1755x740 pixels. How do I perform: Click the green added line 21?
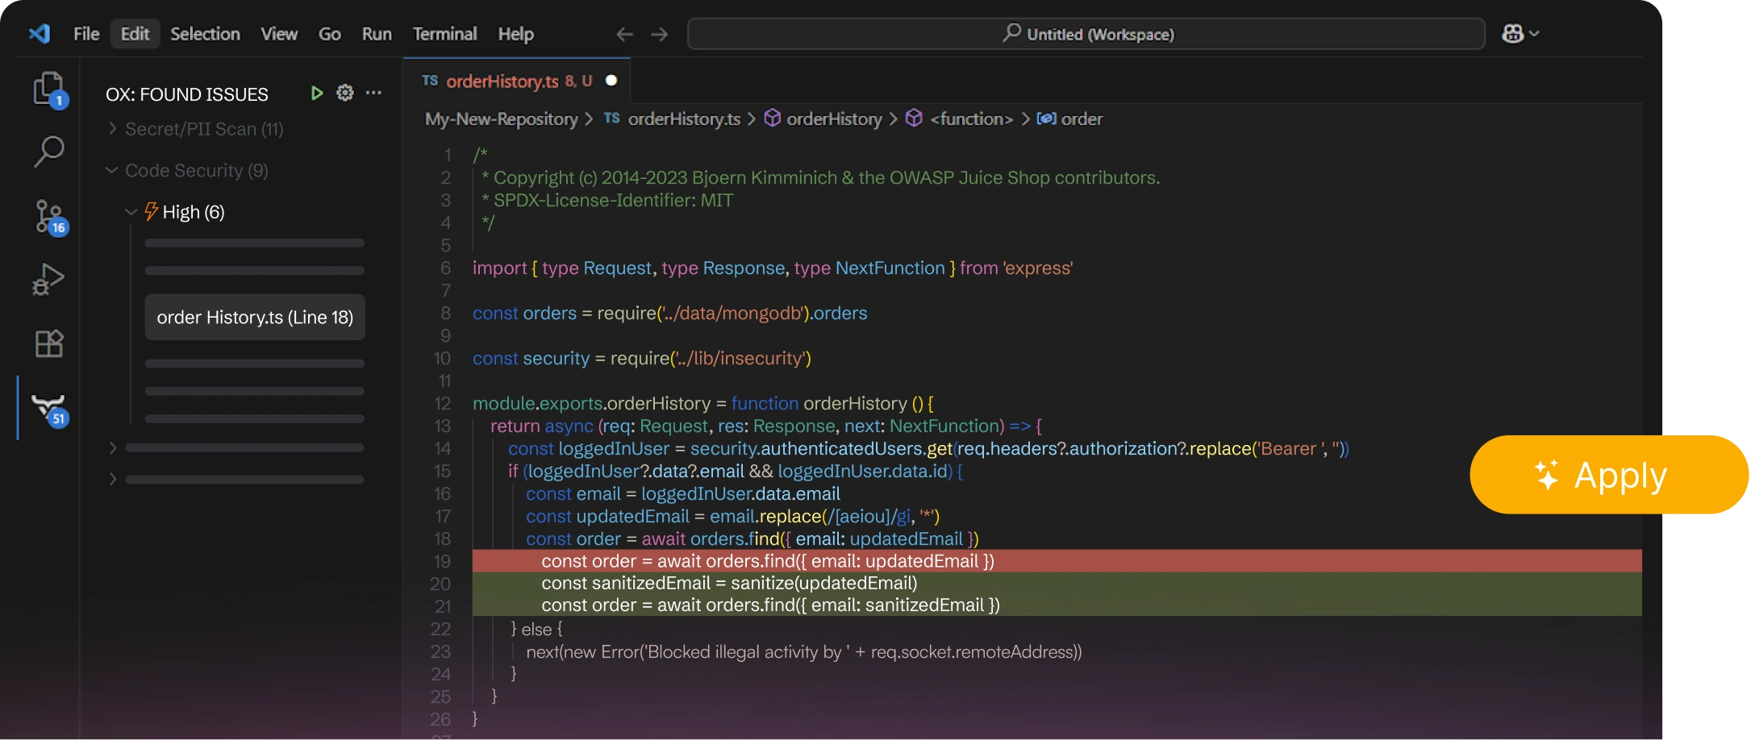1057,605
